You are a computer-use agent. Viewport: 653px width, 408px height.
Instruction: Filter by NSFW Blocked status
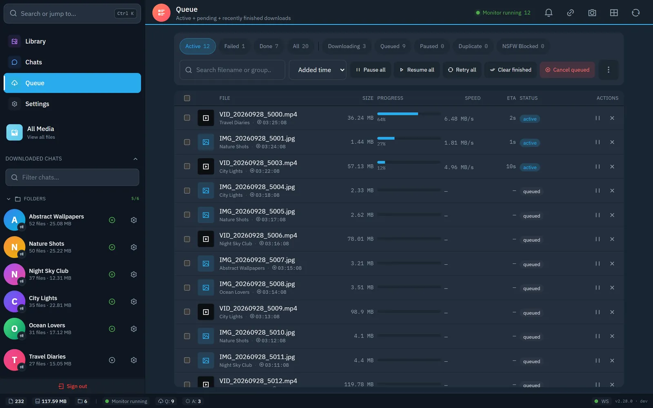coord(523,46)
